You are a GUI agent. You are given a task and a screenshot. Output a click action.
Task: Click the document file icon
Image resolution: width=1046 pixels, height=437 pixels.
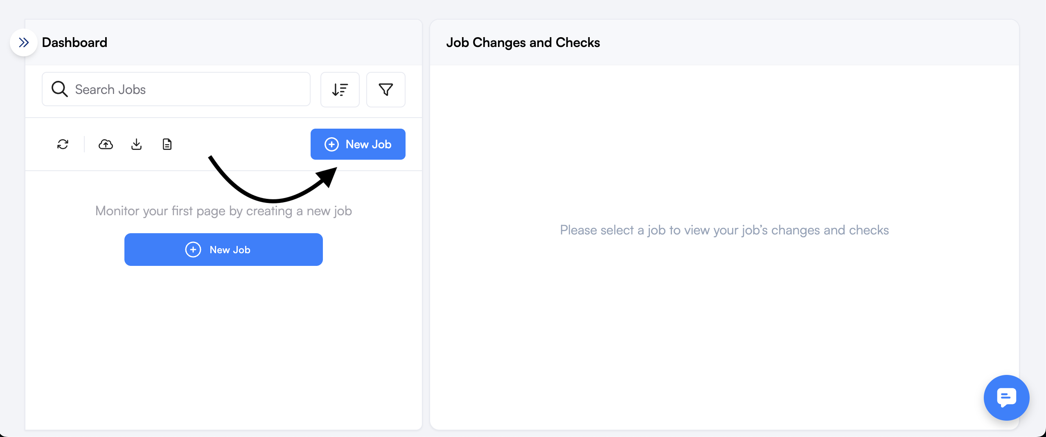pos(167,144)
